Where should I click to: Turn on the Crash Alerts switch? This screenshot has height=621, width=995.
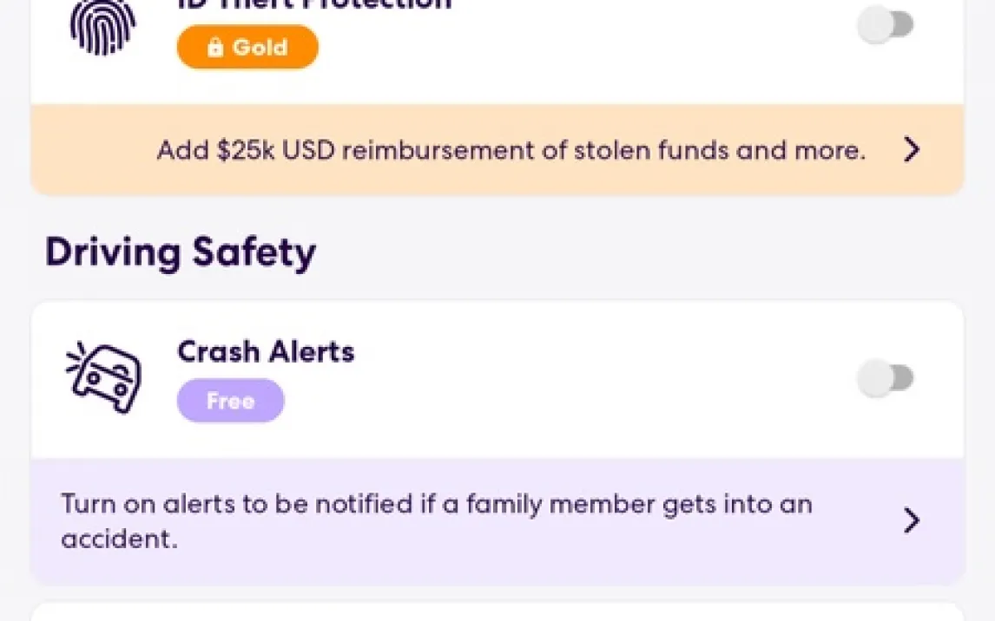[885, 378]
